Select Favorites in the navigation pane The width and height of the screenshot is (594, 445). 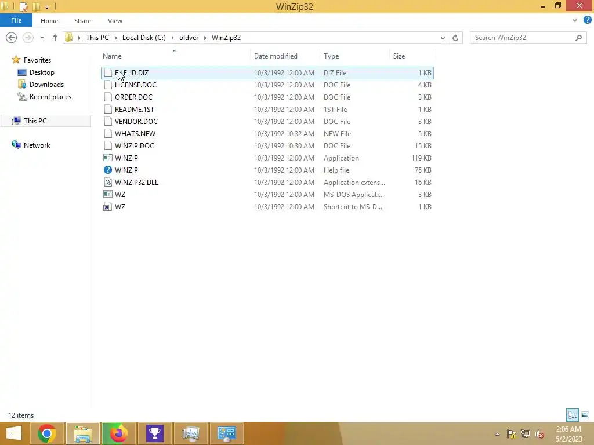tap(37, 60)
